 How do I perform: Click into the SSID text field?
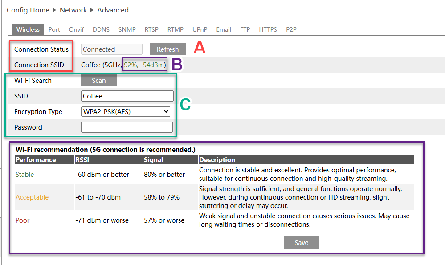(127, 96)
